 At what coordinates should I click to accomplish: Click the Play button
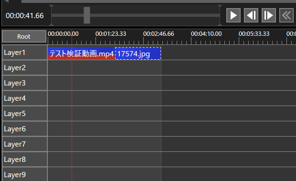coord(233,15)
